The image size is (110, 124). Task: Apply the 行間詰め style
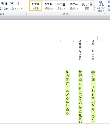pos(48,6)
